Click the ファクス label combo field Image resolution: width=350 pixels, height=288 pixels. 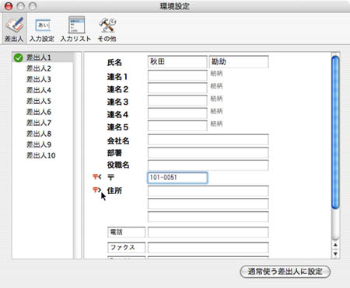tap(127, 248)
